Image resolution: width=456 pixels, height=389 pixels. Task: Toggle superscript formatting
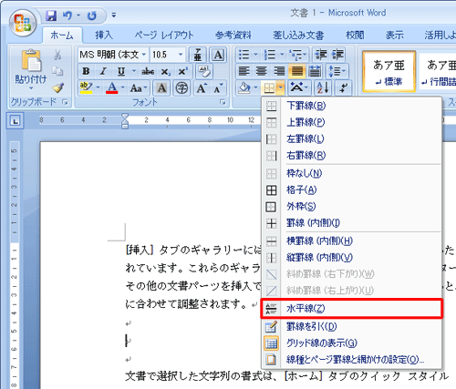pos(183,72)
